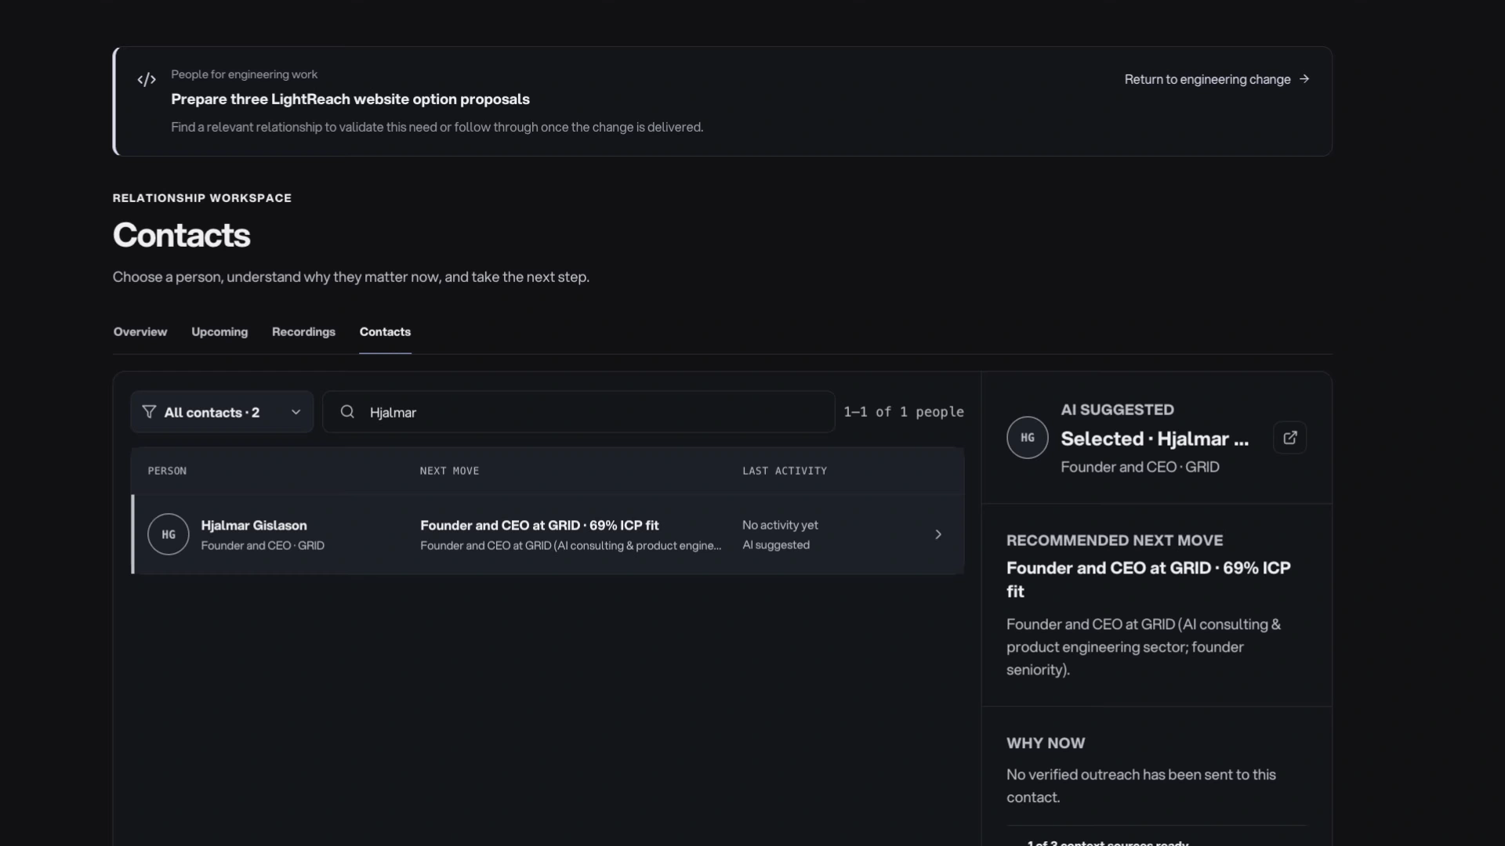Click the arrow next to Return to engineering change

(1304, 79)
